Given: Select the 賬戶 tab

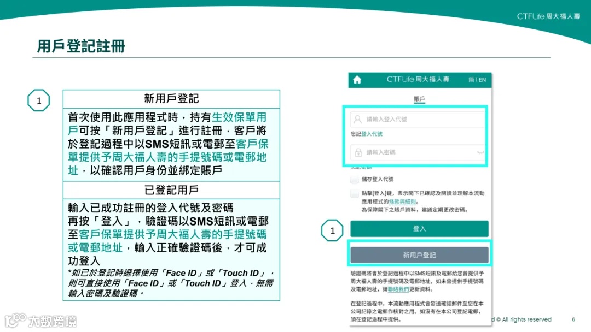Looking at the screenshot, I should coord(419,97).
